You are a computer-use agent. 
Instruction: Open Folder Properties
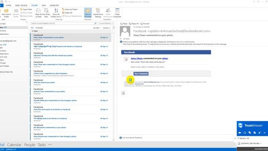click(x=117, y=13)
